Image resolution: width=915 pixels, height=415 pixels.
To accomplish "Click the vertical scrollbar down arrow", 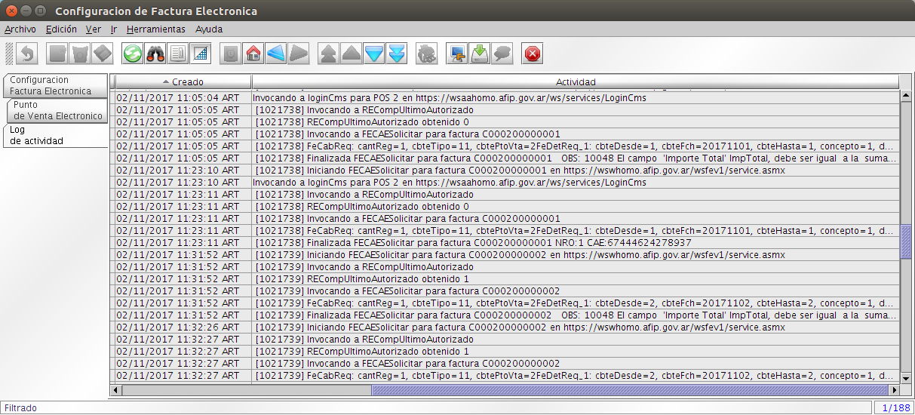I will click(x=906, y=377).
